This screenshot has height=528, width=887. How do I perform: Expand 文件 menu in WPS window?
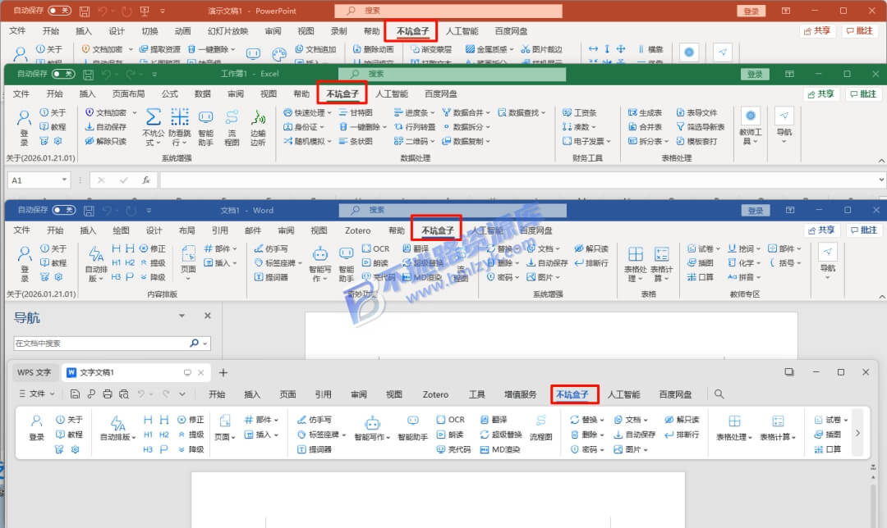coord(37,394)
